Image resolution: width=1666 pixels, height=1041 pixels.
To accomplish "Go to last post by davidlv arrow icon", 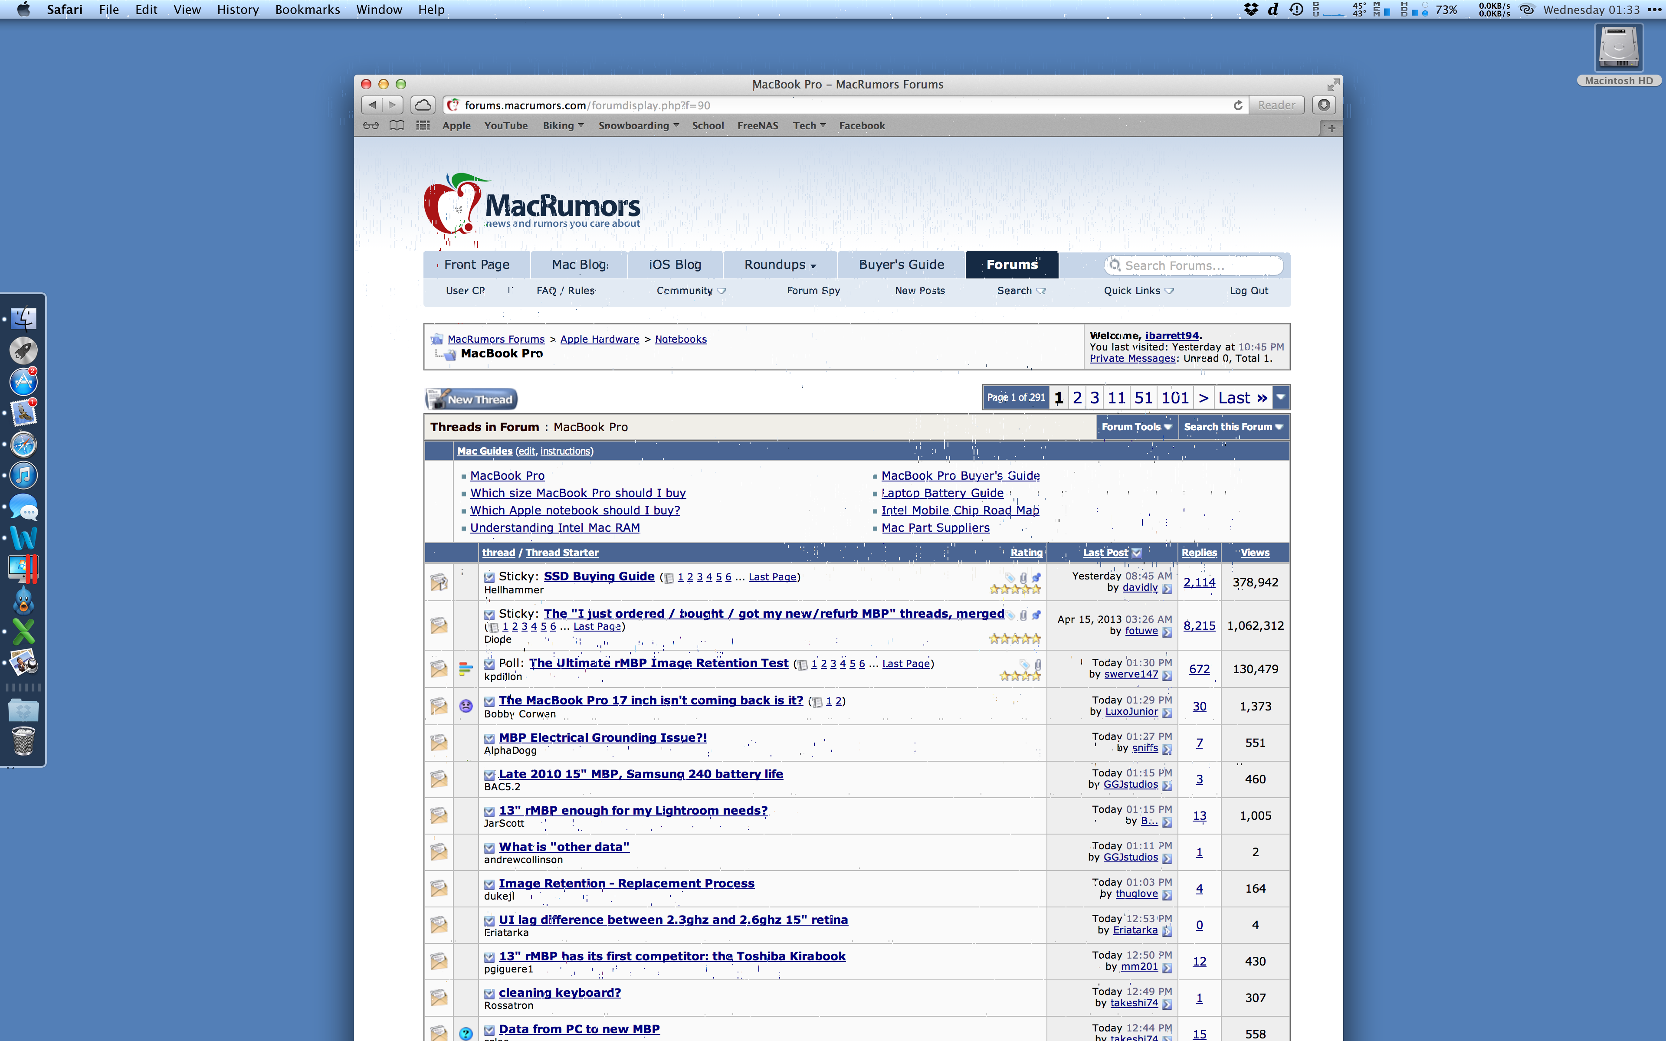I will 1167,589.
